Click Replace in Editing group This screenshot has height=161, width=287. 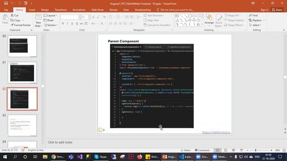pyautogui.click(x=255, y=20)
